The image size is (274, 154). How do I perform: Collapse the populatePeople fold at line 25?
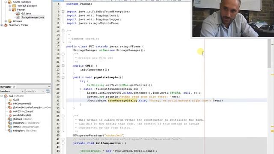[63, 77]
